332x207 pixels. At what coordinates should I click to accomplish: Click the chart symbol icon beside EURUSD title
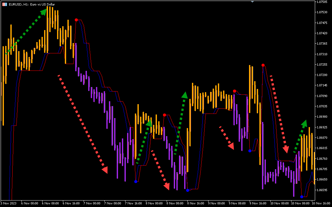pos(5,4)
